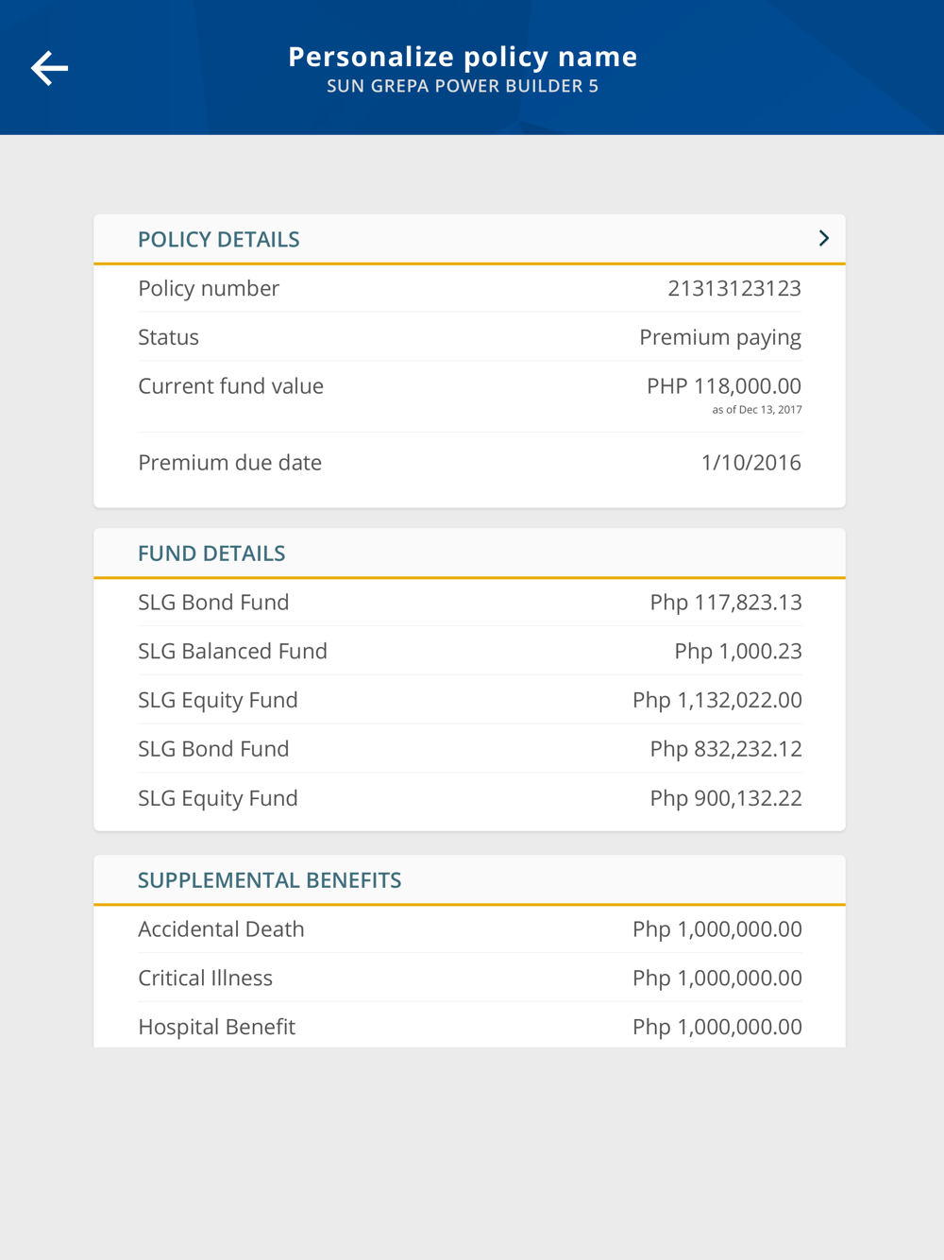Select SLG Bond Fund Php 832,232.12 row
This screenshot has height=1260, width=944.
469,749
